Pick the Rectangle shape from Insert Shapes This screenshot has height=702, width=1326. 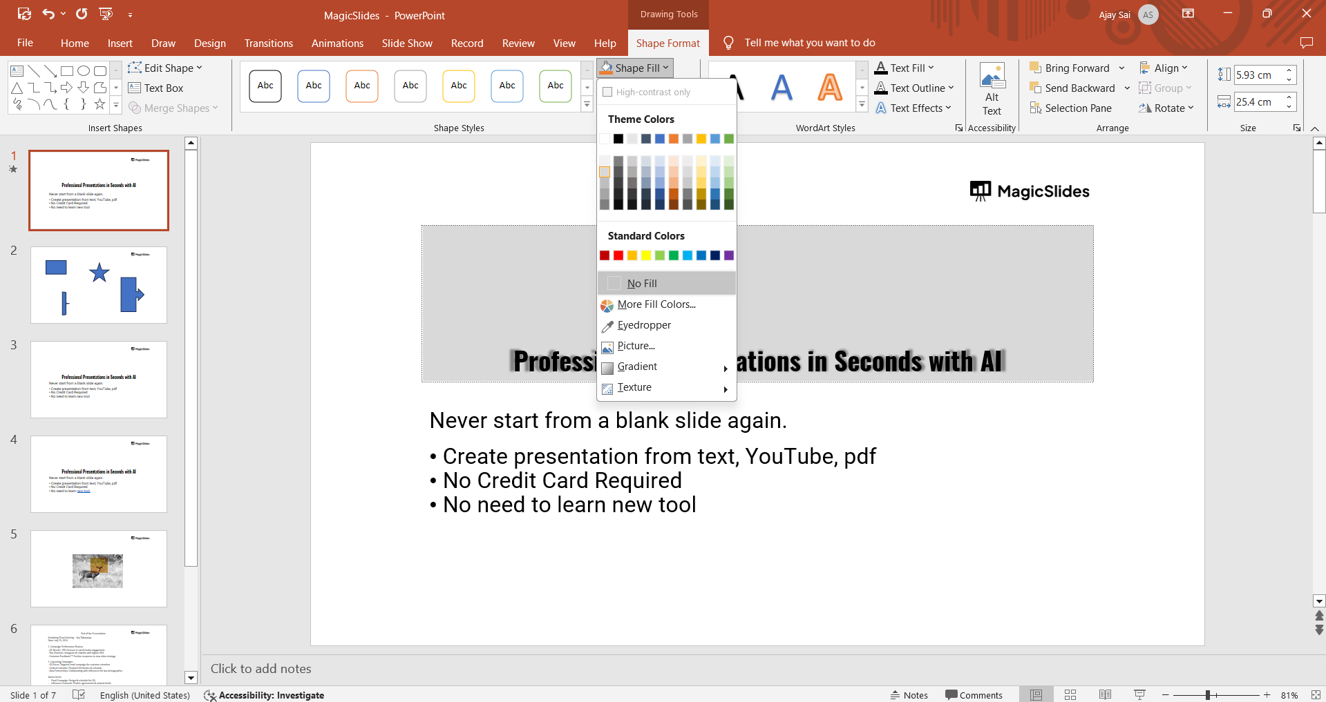pyautogui.click(x=67, y=70)
